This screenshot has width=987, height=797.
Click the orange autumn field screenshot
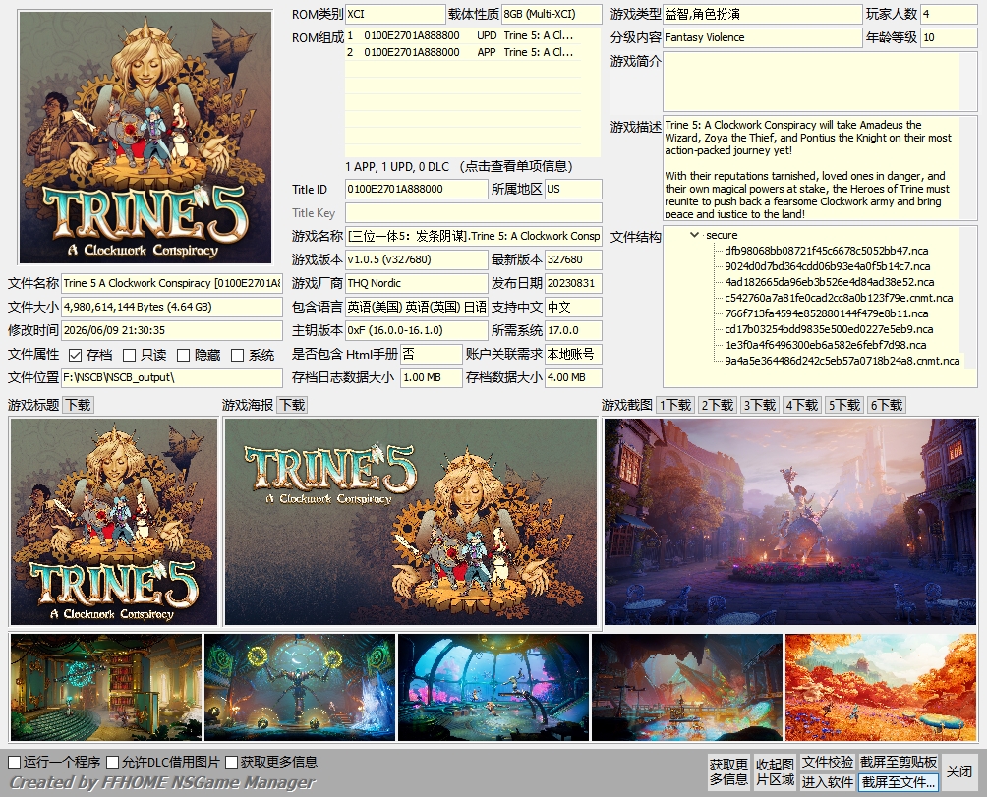(881, 687)
